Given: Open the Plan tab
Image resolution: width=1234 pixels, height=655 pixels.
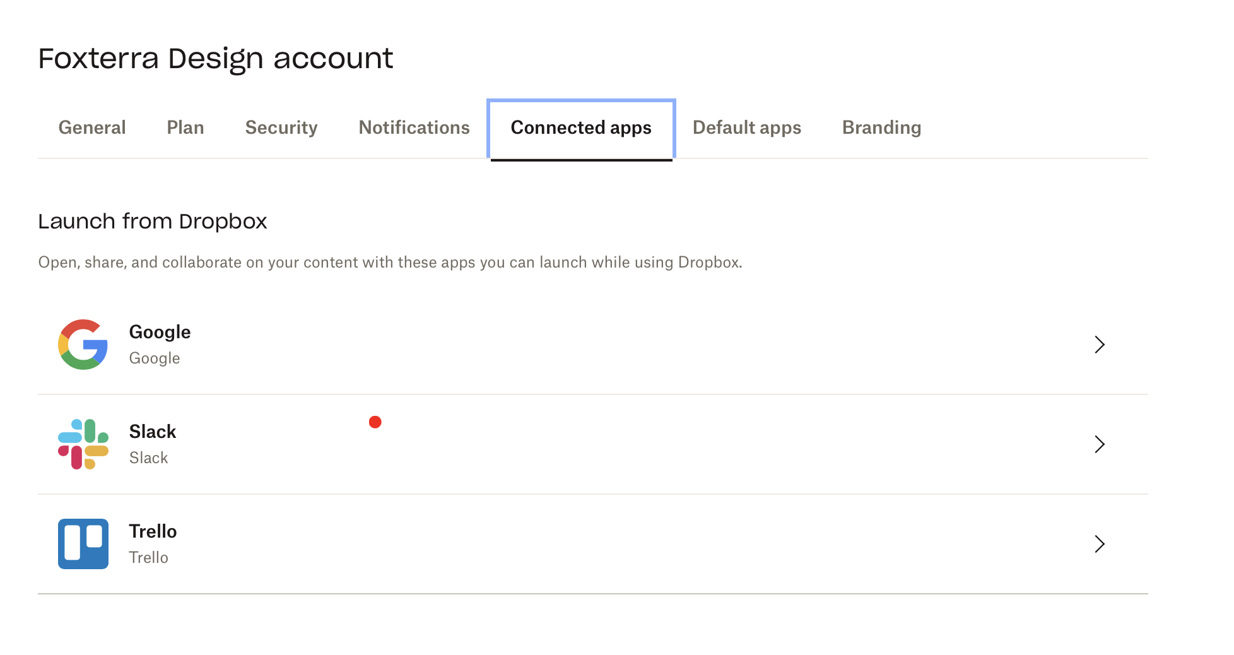Looking at the screenshot, I should (185, 127).
